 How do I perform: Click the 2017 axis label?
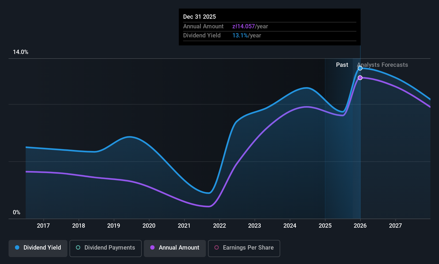(x=43, y=226)
